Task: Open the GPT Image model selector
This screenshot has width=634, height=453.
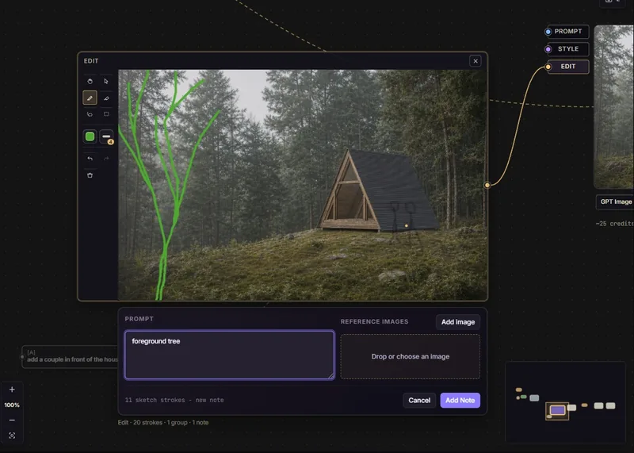Action: coord(615,202)
